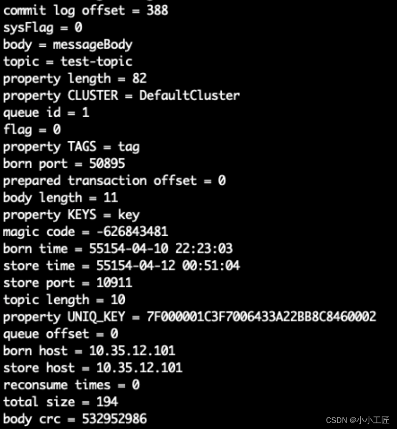Click the body length value 11
This screenshot has height=429, width=397.
pos(111,197)
